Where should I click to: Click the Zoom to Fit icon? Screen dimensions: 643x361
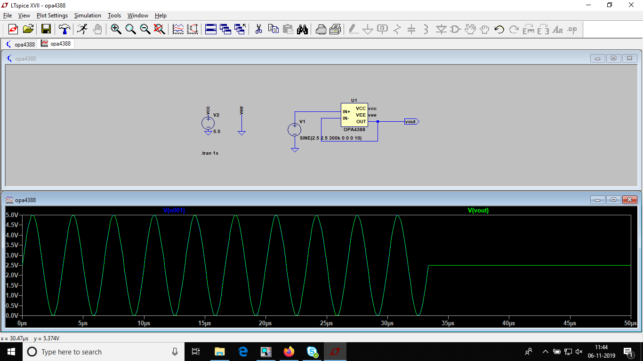tap(160, 29)
